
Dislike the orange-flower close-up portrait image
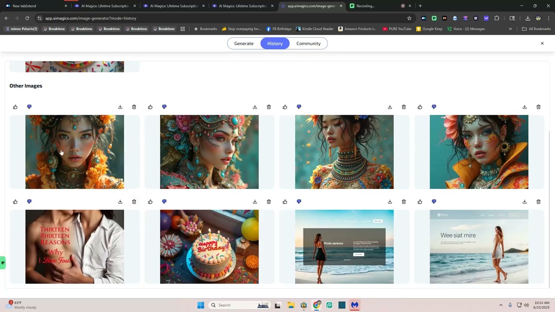29,107
